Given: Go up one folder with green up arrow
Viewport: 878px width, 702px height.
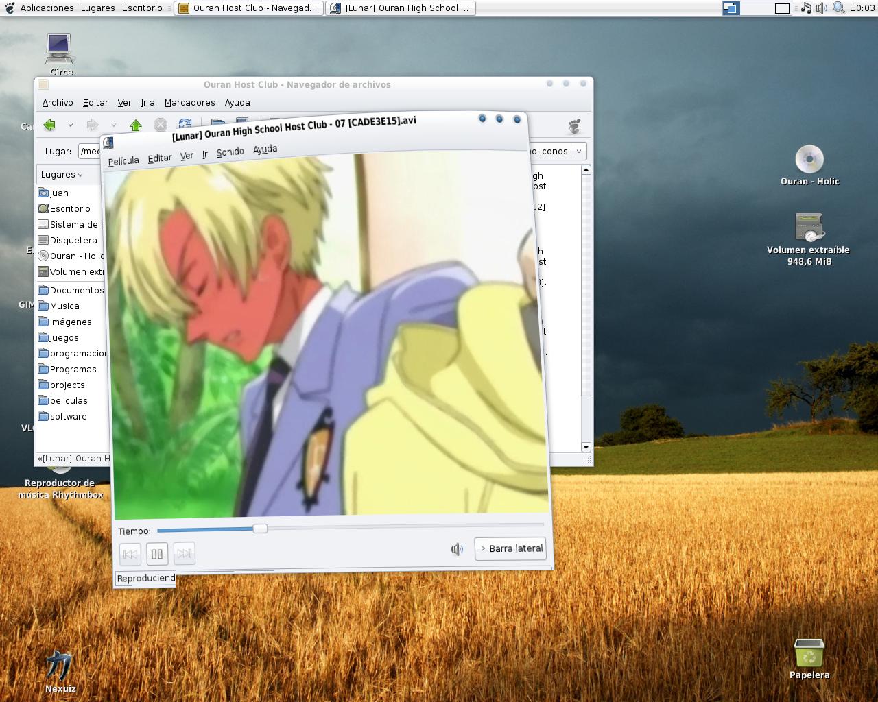Looking at the screenshot, I should tap(136, 125).
